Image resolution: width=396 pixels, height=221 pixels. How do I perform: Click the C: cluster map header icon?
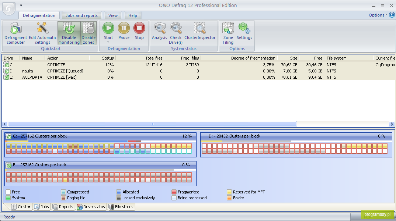8,136
